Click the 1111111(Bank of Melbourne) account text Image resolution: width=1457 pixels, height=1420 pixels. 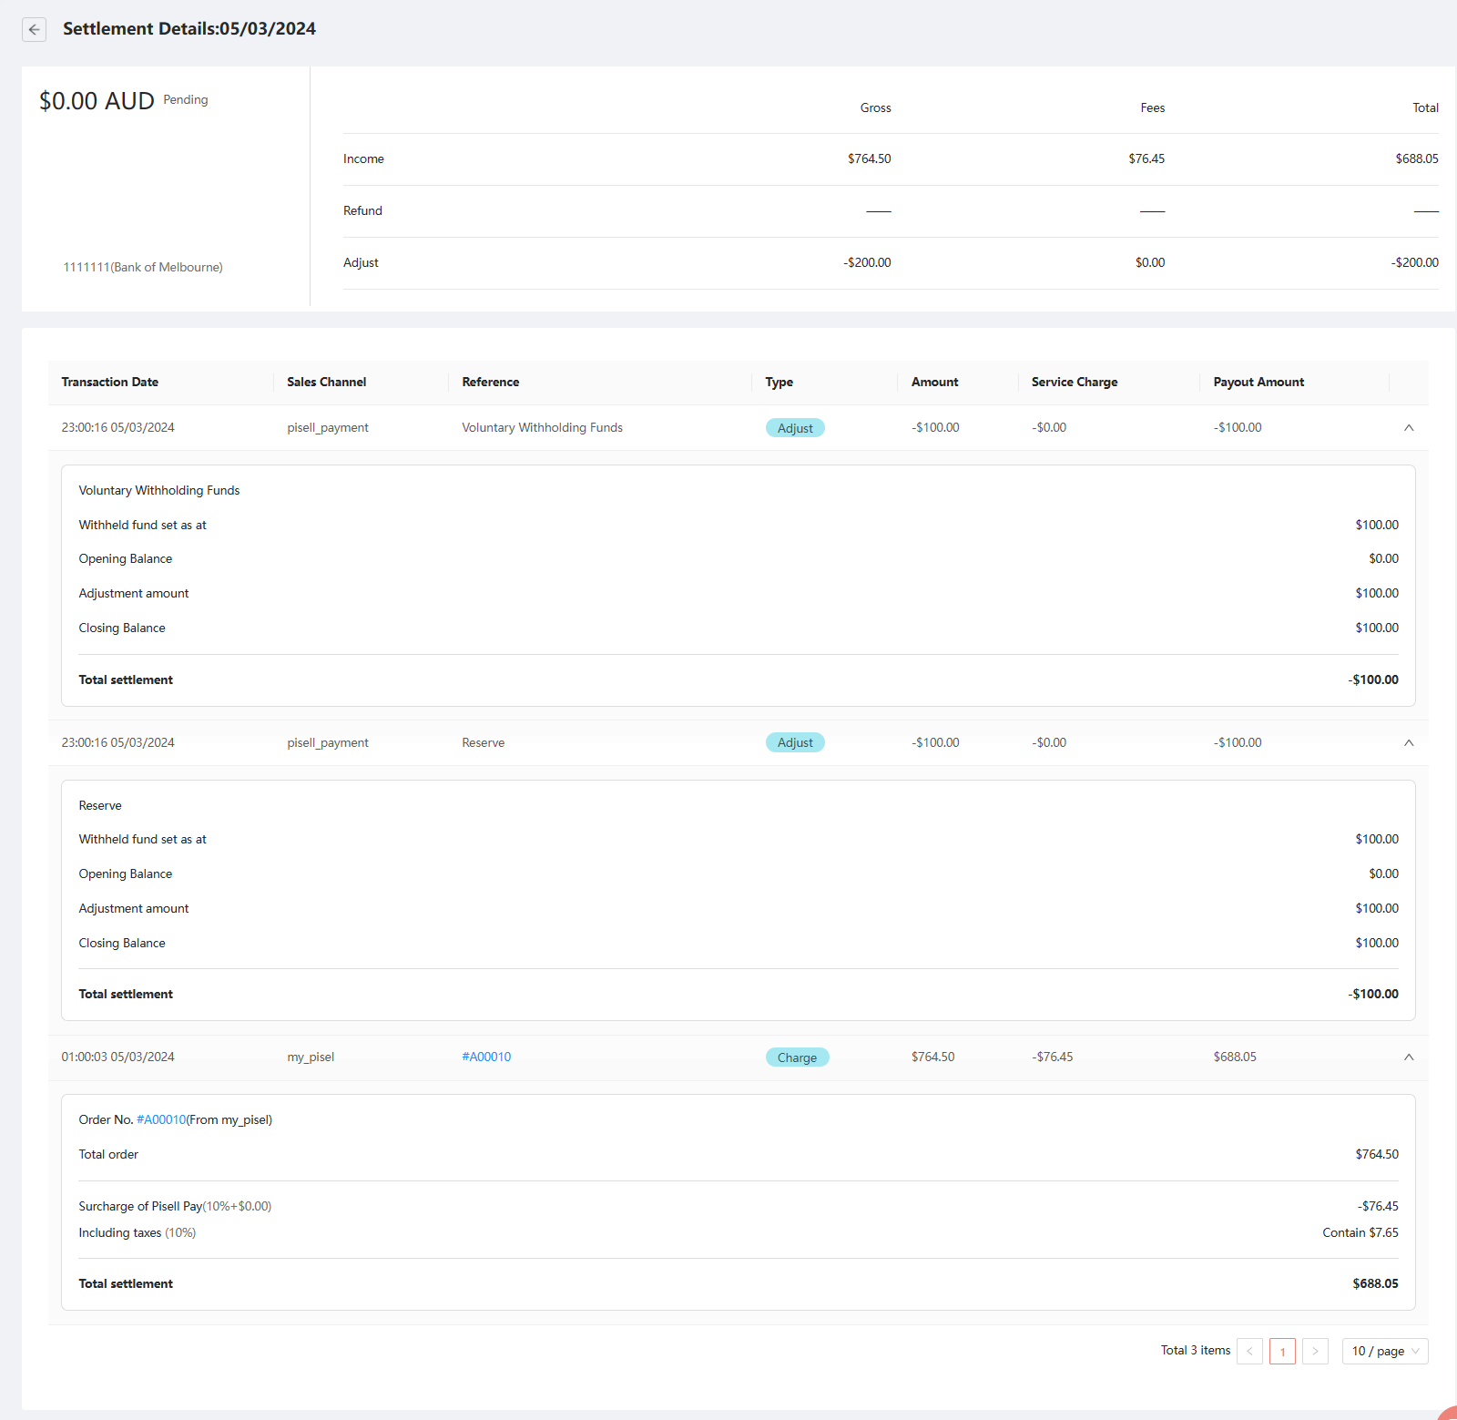point(143,268)
